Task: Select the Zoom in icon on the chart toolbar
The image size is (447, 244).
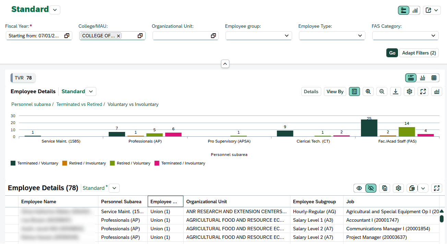Action: click(368, 91)
